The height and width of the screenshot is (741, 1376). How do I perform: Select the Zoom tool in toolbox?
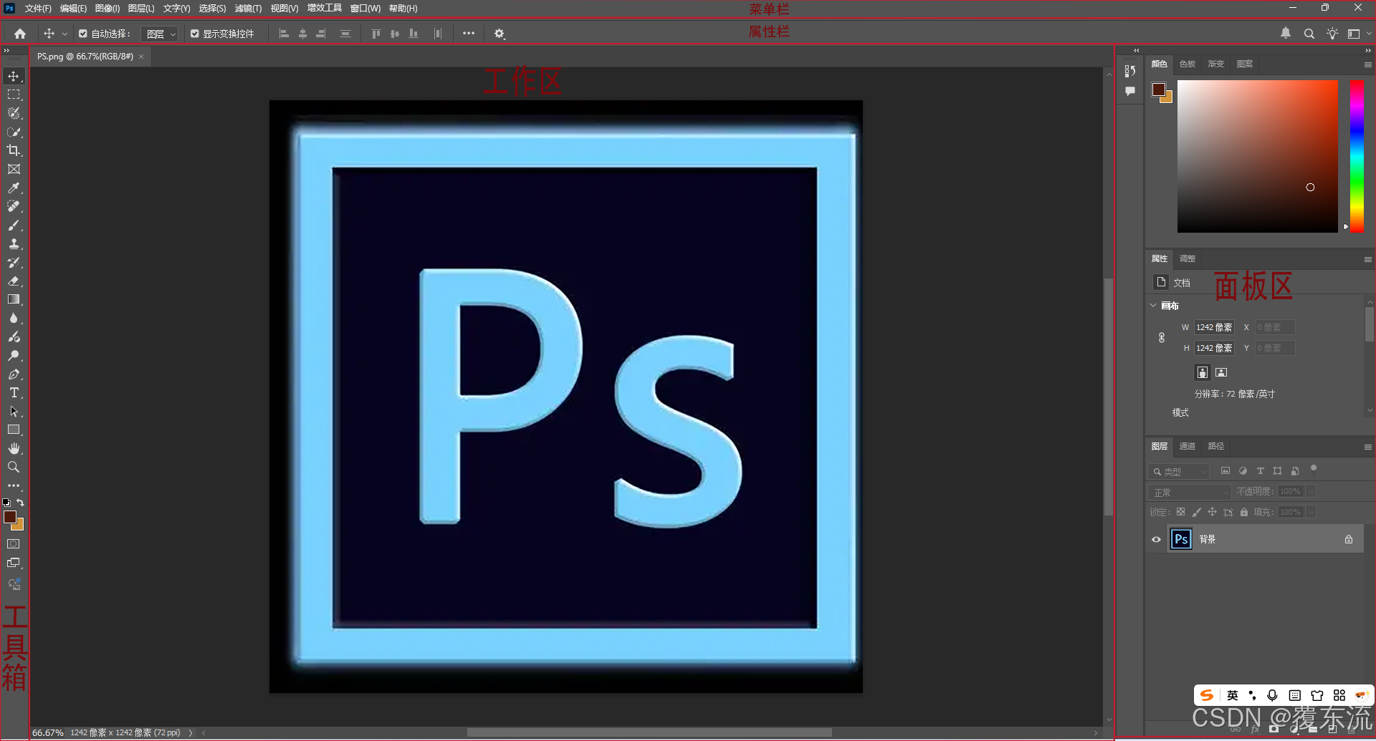(x=14, y=467)
